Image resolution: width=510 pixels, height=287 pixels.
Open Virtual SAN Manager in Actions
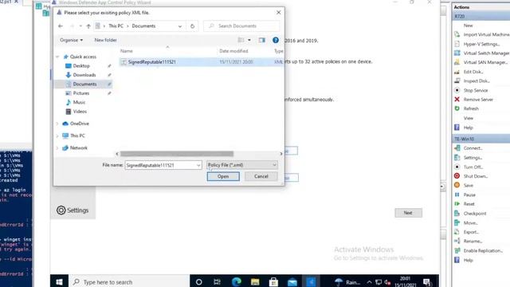pyautogui.click(x=485, y=62)
